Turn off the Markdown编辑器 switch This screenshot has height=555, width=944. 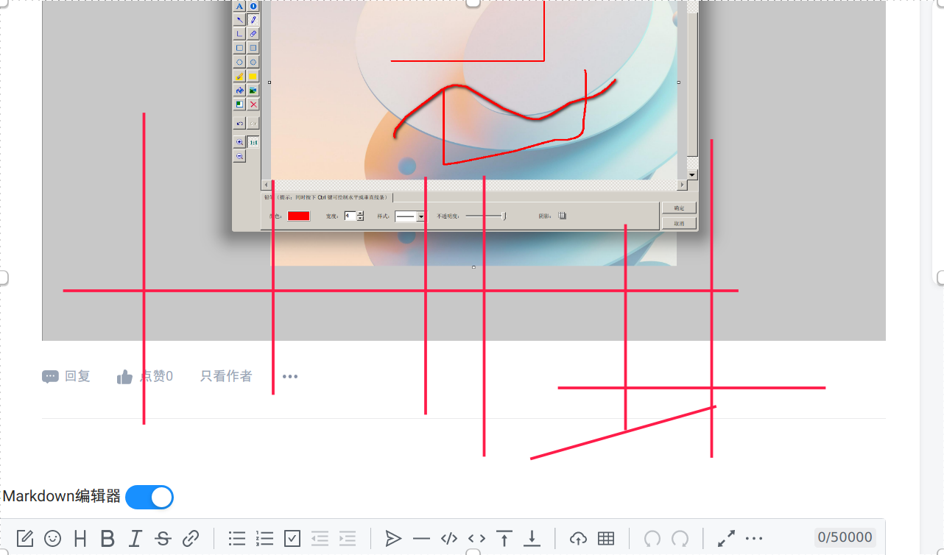(149, 498)
